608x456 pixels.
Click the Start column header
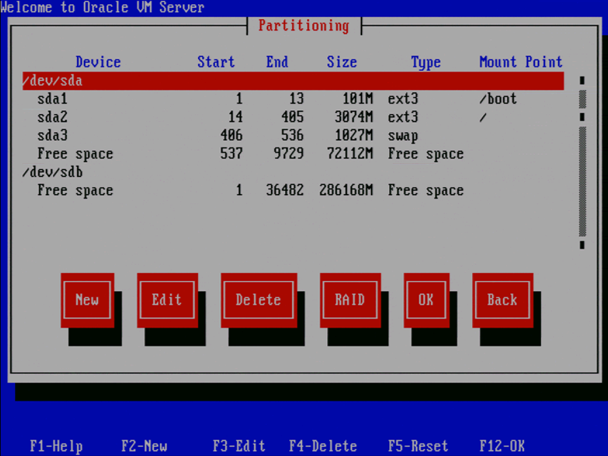click(x=216, y=62)
